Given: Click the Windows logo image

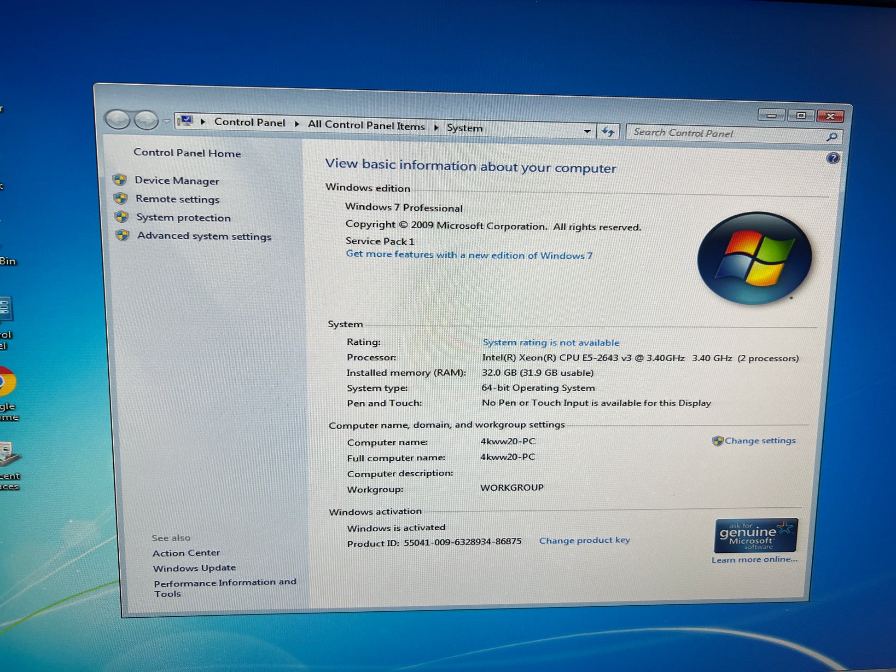Looking at the screenshot, I should coord(754,258).
